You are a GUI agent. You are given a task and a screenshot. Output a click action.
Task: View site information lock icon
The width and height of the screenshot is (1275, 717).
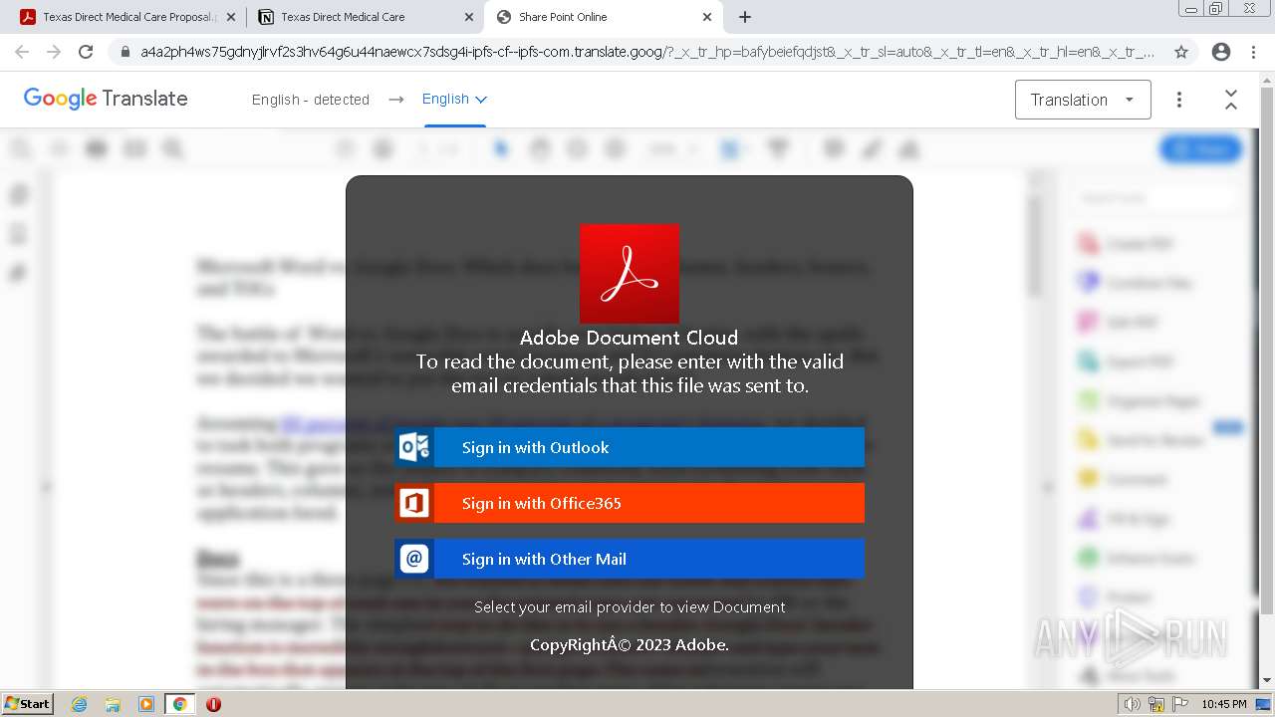(125, 52)
